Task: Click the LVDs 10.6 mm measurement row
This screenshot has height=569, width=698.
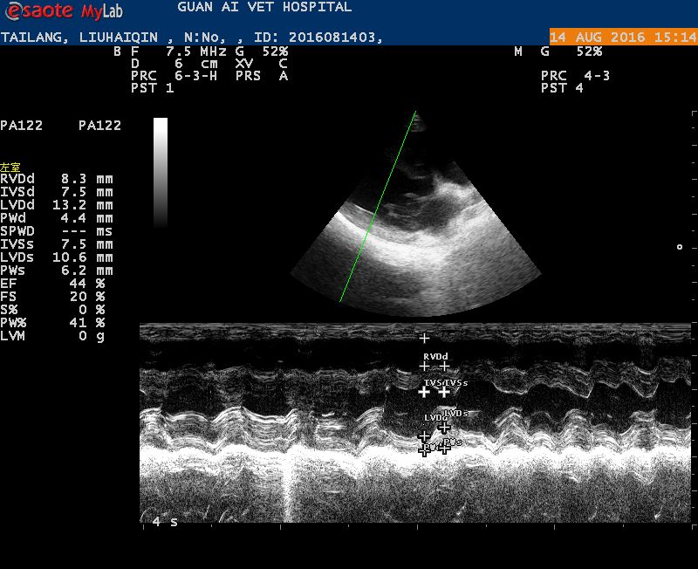Action: tap(57, 257)
